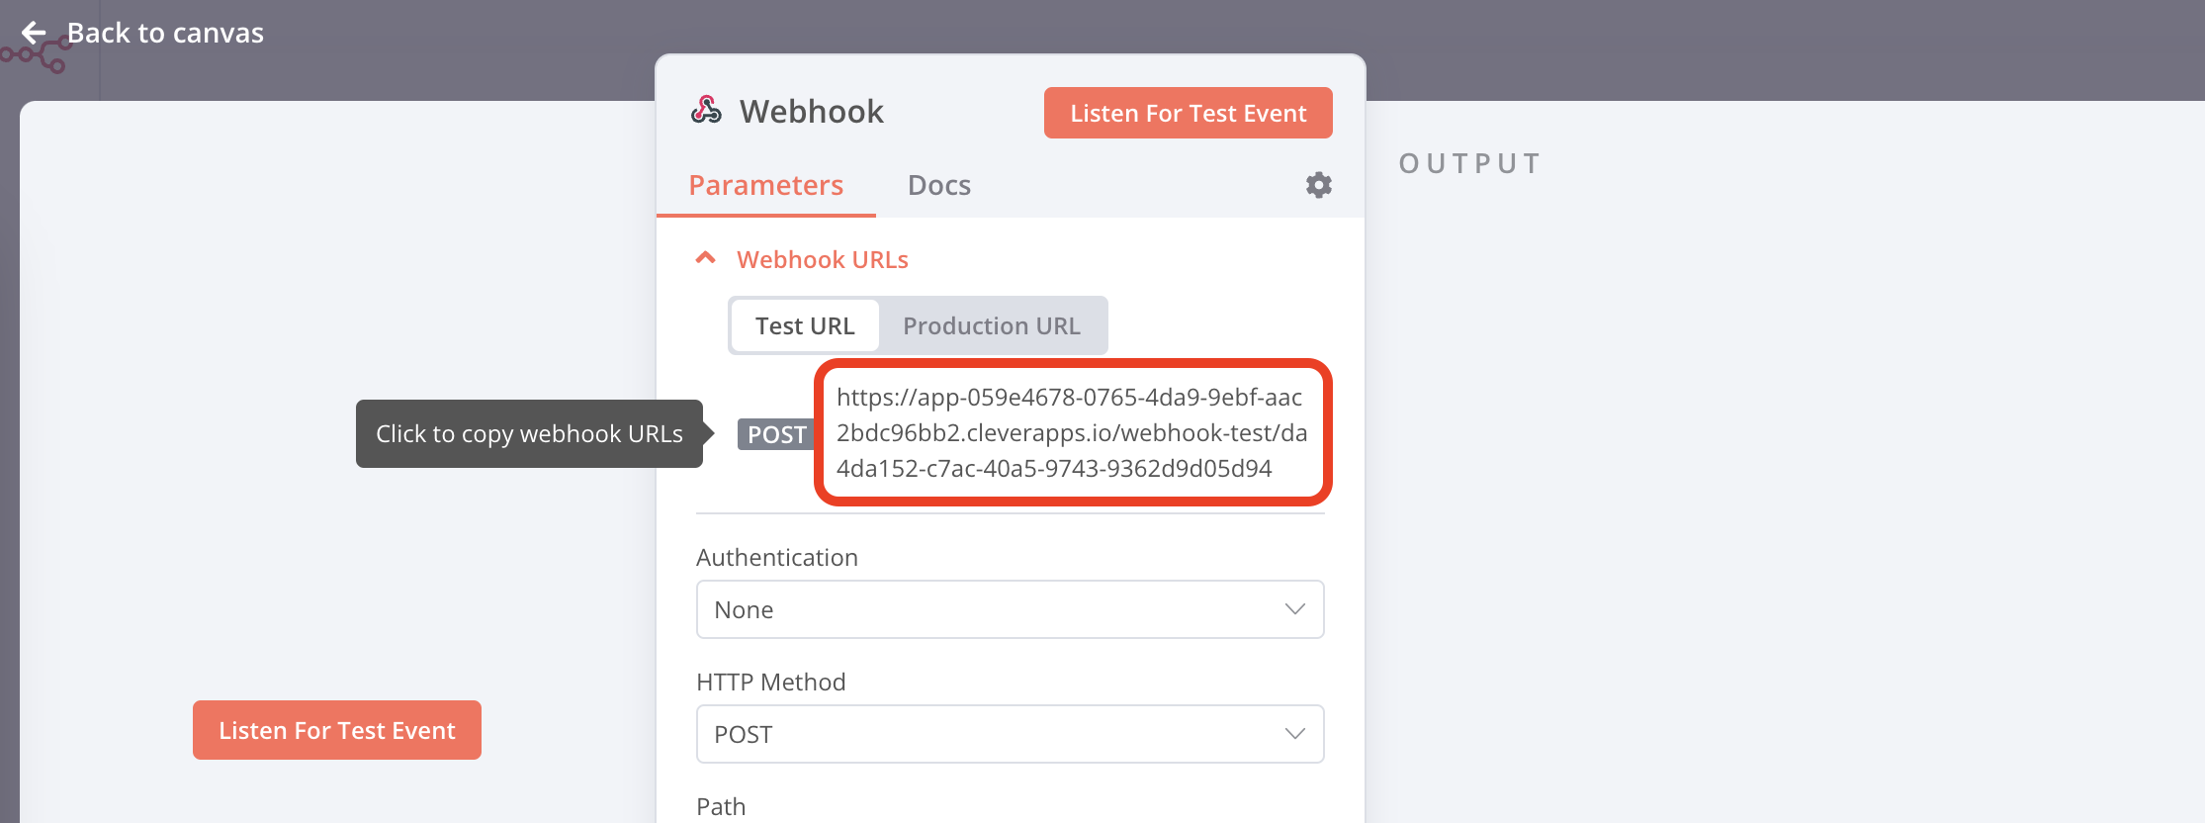The height and width of the screenshot is (823, 2205).
Task: Go back via Back to canvas text
Action: pos(165,34)
